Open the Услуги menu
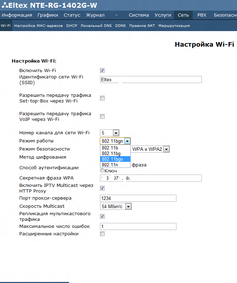 163,15
